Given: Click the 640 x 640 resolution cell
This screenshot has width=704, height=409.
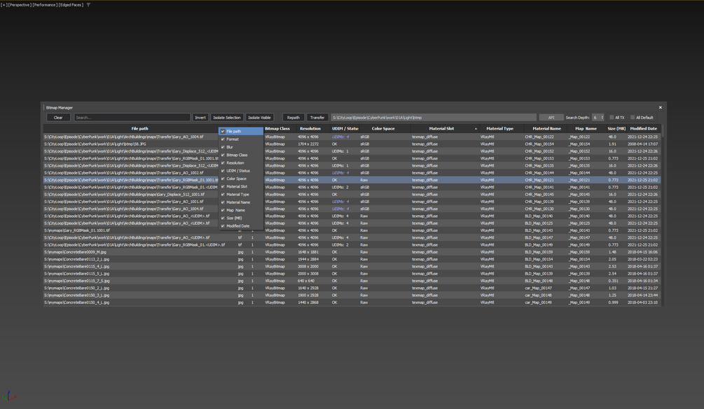Looking at the screenshot, I should [x=305, y=281].
